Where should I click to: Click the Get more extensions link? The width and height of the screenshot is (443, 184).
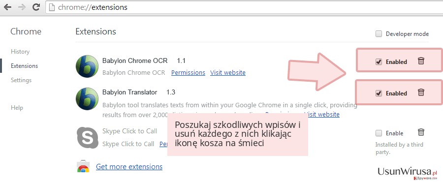(x=129, y=167)
